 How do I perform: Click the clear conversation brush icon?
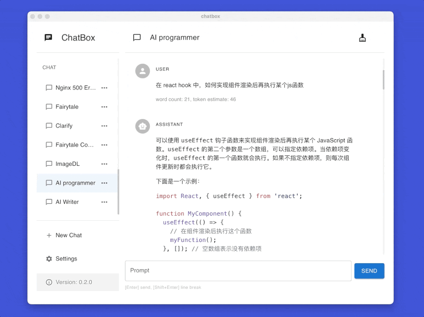362,37
